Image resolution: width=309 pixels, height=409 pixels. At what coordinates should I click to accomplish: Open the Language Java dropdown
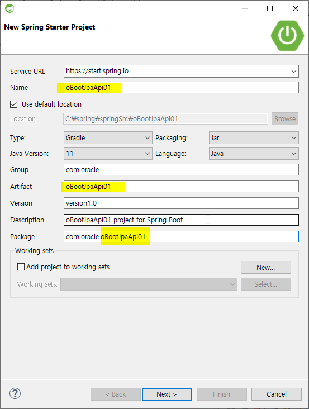click(x=254, y=153)
